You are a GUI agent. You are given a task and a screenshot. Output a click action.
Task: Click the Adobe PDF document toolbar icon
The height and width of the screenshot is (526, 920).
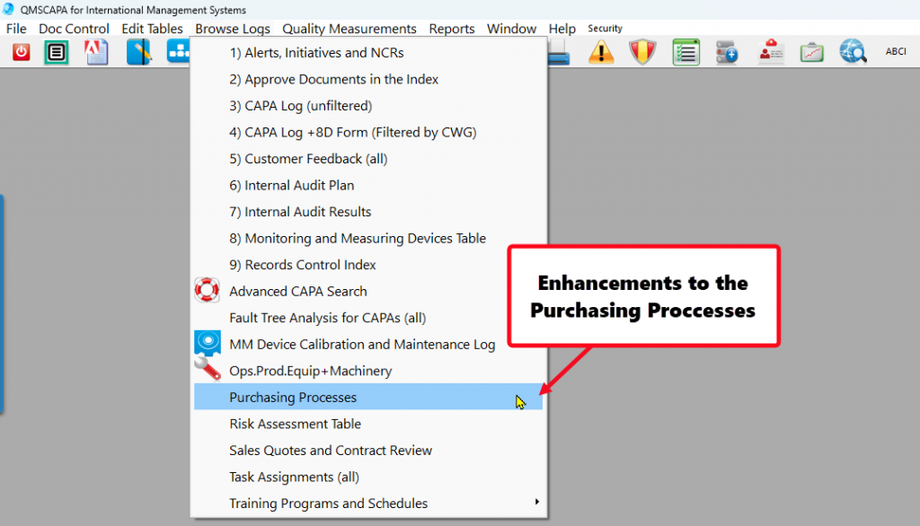tap(96, 52)
